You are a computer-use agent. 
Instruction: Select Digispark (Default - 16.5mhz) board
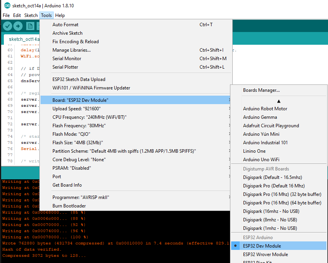pos(279,177)
